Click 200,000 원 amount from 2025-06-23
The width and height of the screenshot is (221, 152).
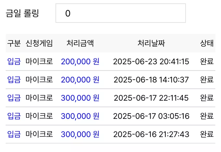pyautogui.click(x=80, y=62)
